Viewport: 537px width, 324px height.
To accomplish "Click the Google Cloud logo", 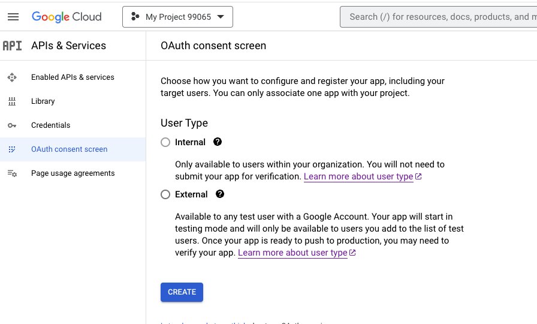I will coord(67,17).
